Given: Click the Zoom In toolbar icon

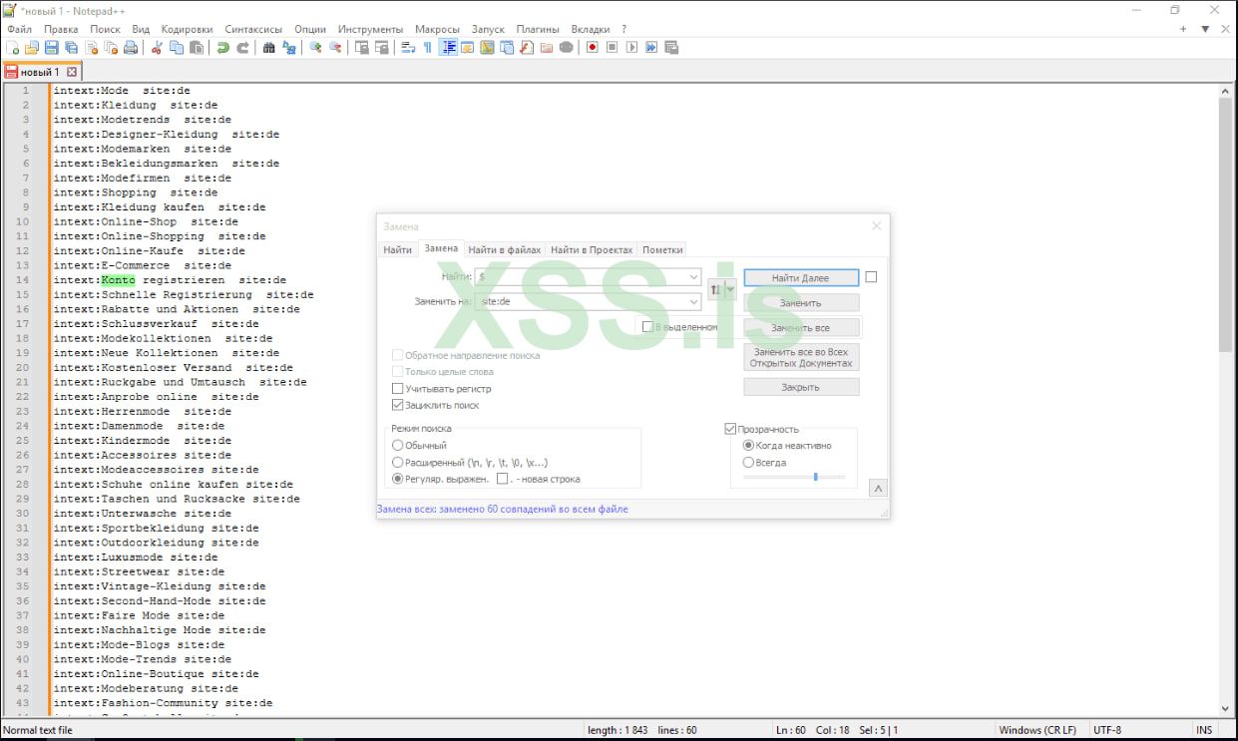Looking at the screenshot, I should (x=316, y=47).
